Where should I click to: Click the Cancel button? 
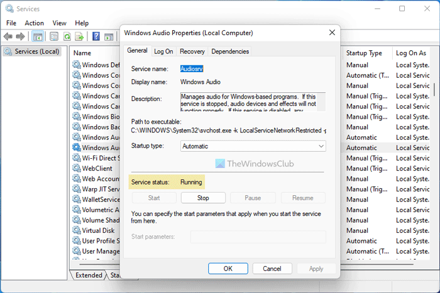272,269
